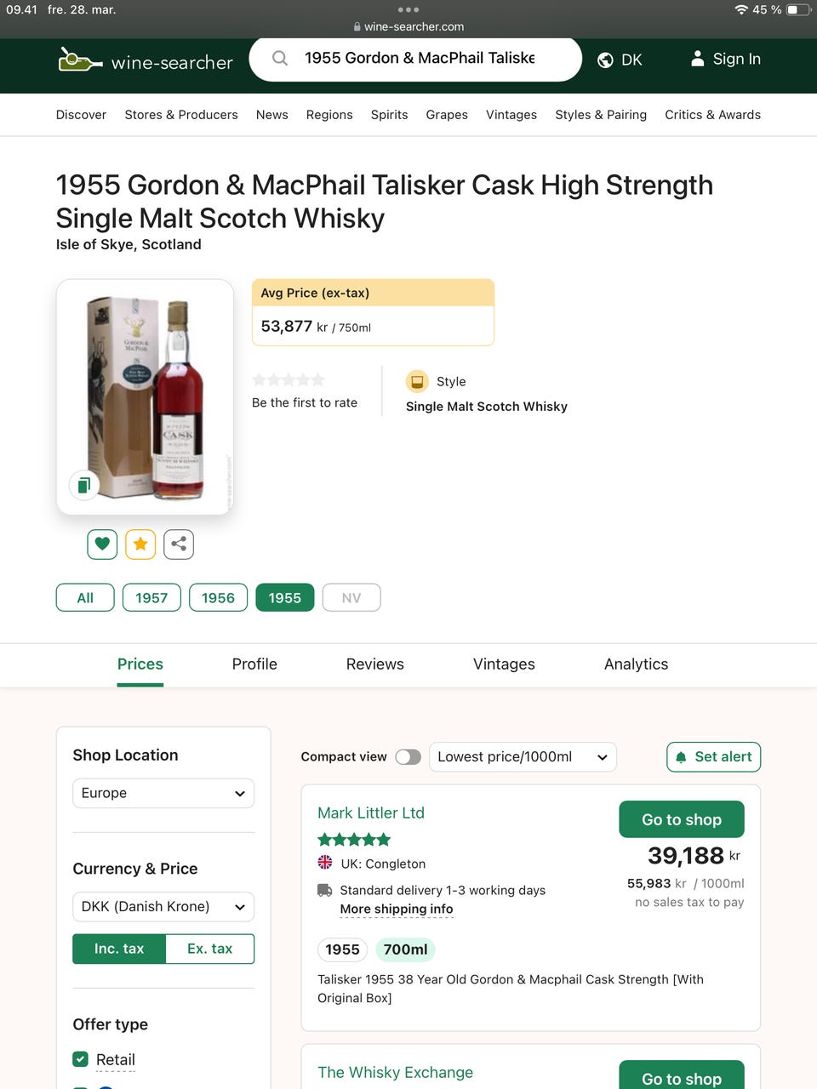This screenshot has width=817, height=1089.
Task: Open the Analytics tab
Action: 636,664
